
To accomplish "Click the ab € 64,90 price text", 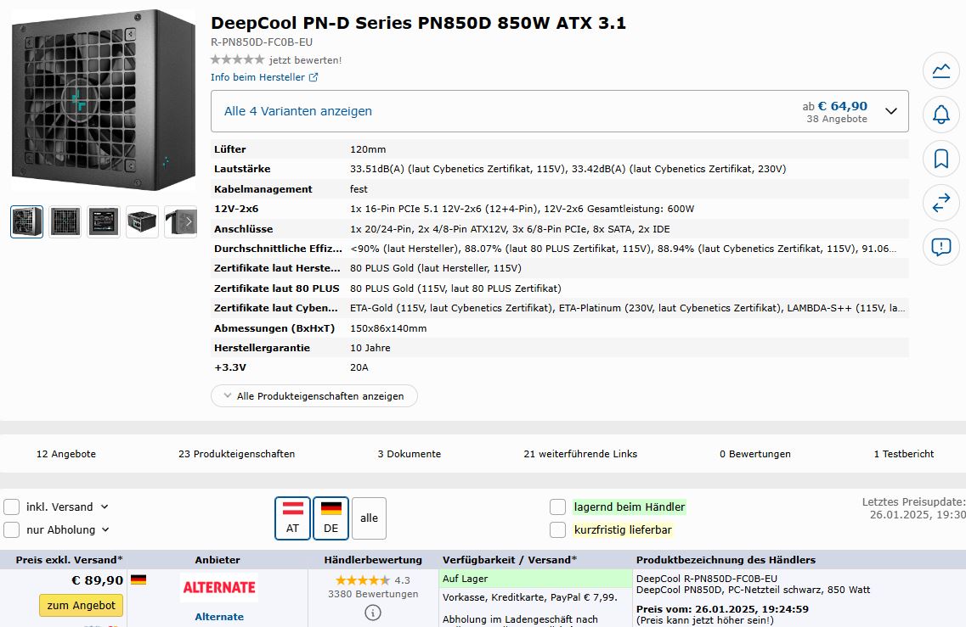I will pyautogui.click(x=835, y=106).
